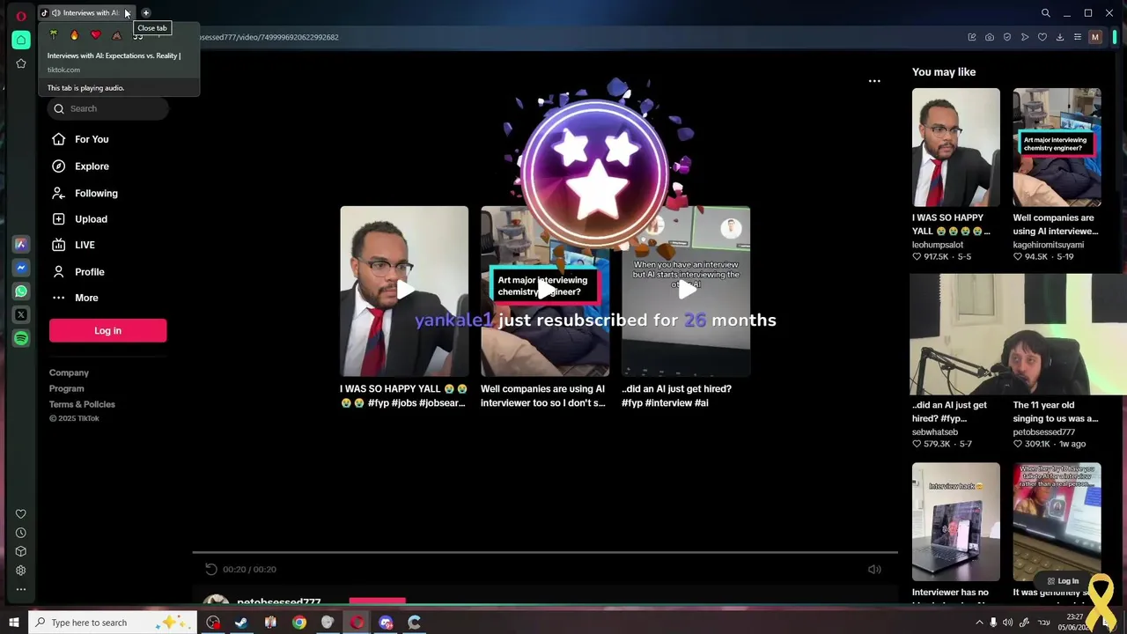
Task: Replay video with the replay icon
Action: click(210, 570)
